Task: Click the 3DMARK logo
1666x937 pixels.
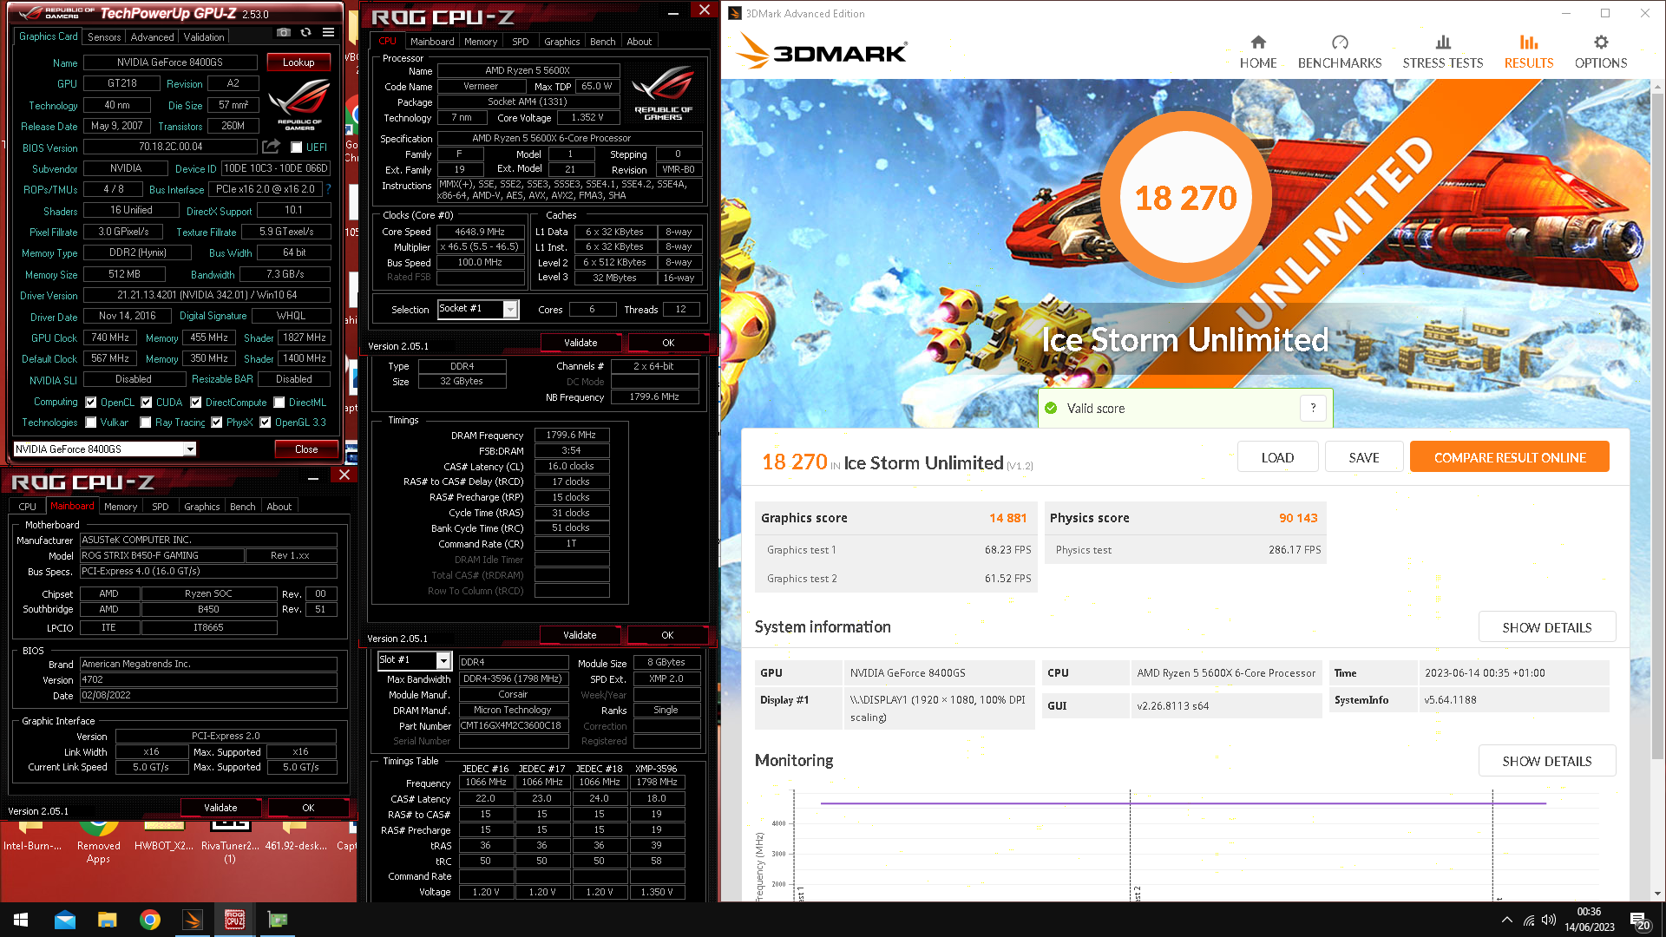Action: click(822, 52)
